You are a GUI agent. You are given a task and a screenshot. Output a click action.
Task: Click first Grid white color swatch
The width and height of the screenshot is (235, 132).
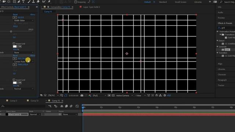pos(15,47)
